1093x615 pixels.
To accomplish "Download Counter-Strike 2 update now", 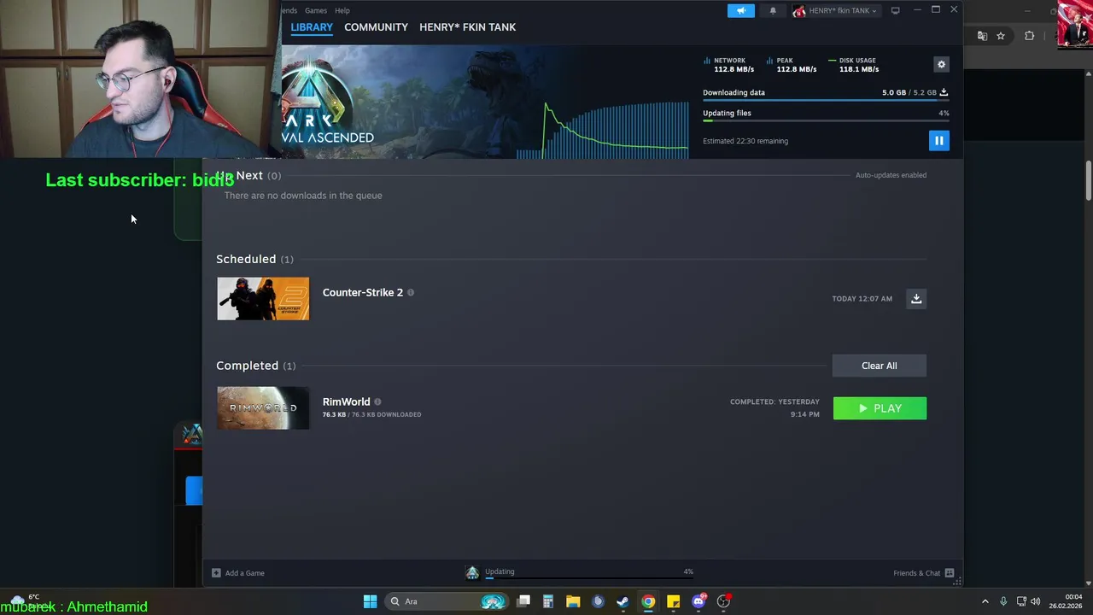I will pyautogui.click(x=916, y=298).
